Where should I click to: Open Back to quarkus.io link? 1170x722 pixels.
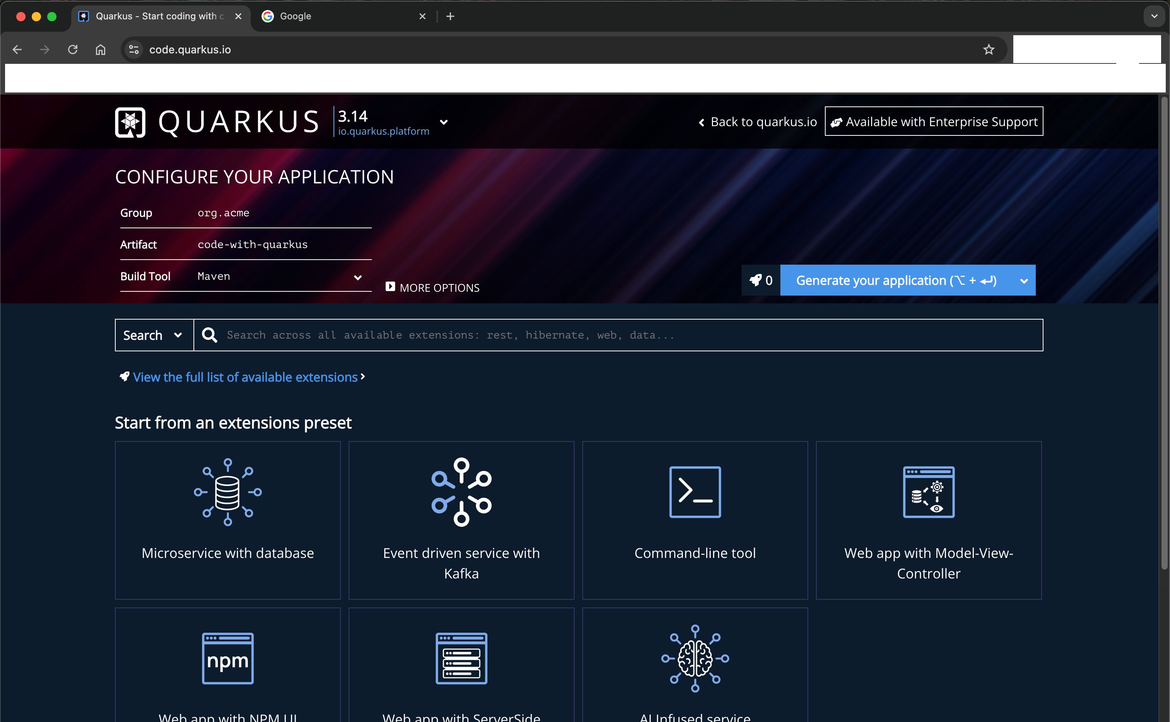point(758,122)
